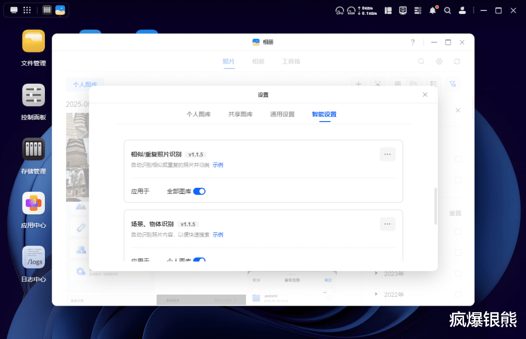Tick the checkbox next to 2023年
This screenshot has width=526, height=339.
tap(458, 274)
